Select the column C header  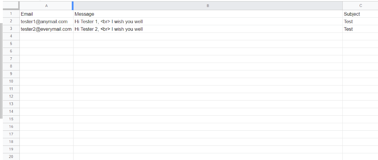tap(360, 6)
